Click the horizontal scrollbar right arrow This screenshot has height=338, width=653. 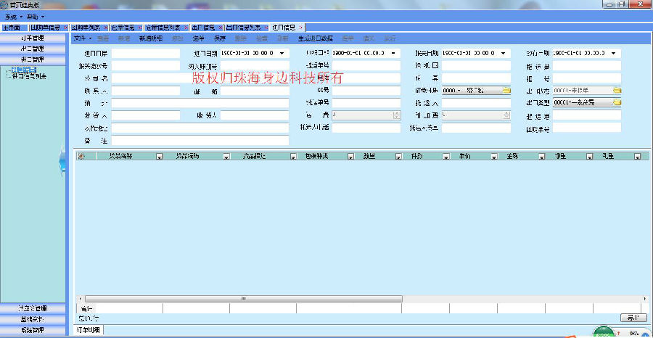pos(645,299)
